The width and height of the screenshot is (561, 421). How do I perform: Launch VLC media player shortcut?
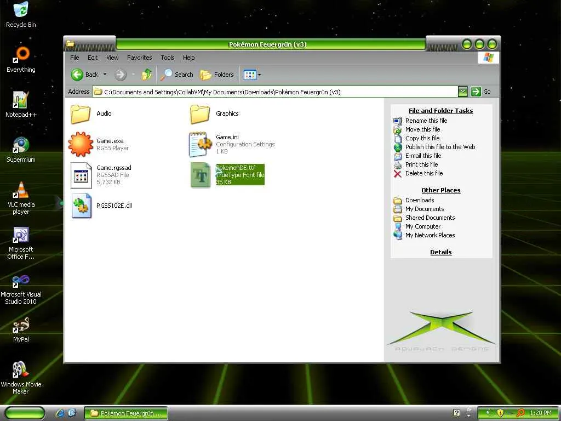[21, 198]
